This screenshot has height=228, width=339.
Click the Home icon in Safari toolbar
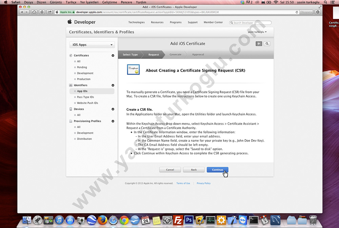click(x=42, y=12)
